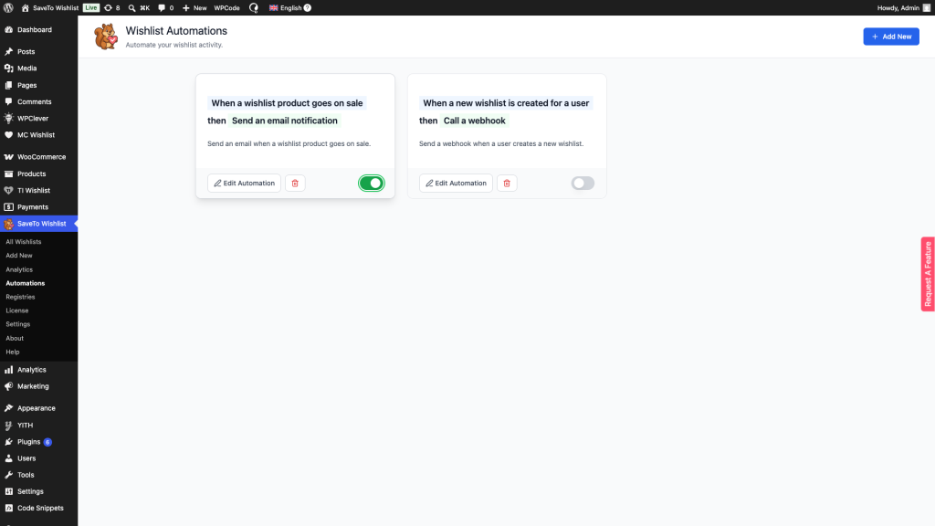
Task: Click the circular icon after WPCode
Action: pyautogui.click(x=254, y=7)
